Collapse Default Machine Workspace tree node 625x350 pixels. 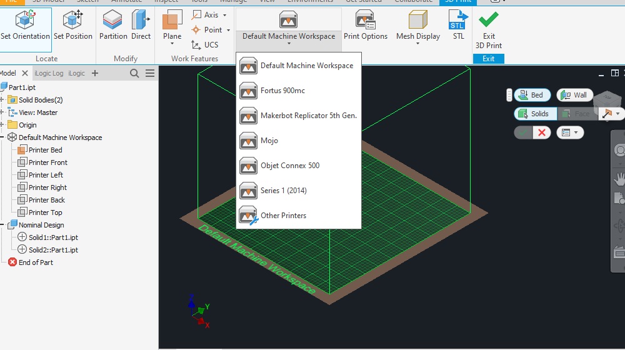pos(2,137)
